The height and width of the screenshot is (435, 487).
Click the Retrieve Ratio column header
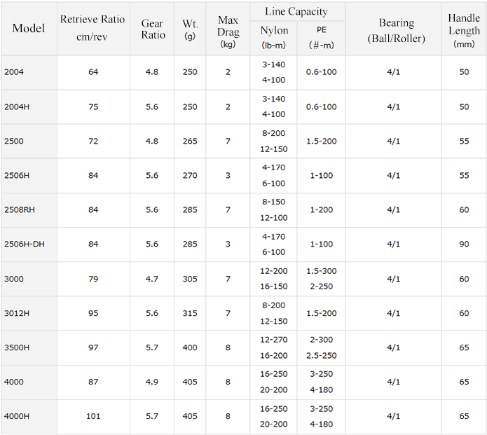pos(92,28)
